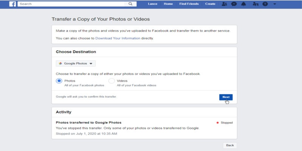
Task: Select the Videos radio button
Action: point(112,81)
